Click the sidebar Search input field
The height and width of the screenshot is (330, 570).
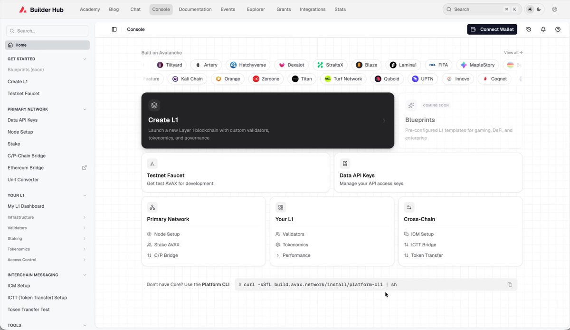tap(47, 31)
